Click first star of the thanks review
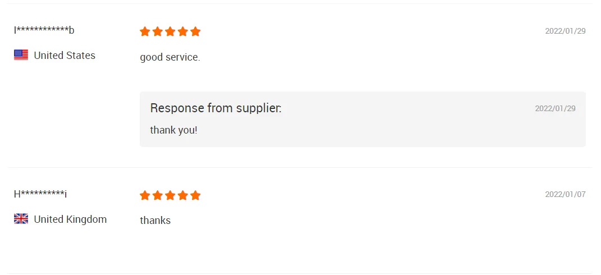Image resolution: width=601 pixels, height=275 pixels. [x=145, y=196]
